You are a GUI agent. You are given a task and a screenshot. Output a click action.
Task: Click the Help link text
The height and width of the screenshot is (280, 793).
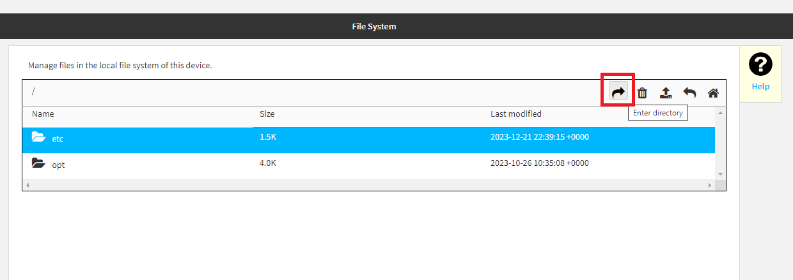[760, 87]
